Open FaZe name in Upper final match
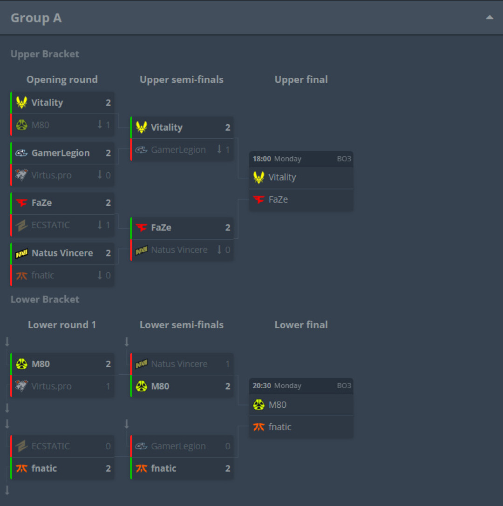The image size is (503, 506). coord(278,199)
